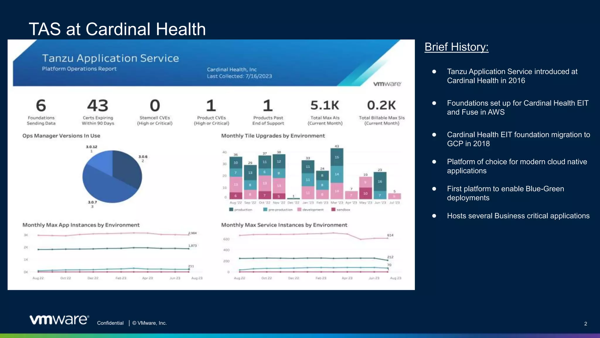
Task: Click the development legend color square
Action: (299, 209)
